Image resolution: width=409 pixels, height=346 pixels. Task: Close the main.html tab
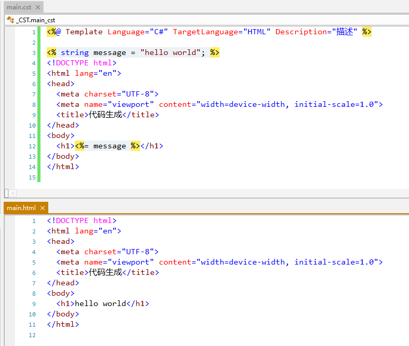pos(43,208)
